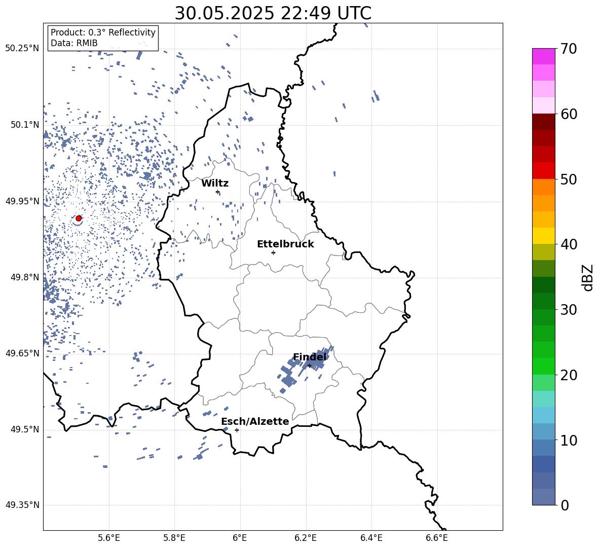The width and height of the screenshot is (600, 548).
Task: Click the colorbar tick value 60
Action: click(569, 114)
